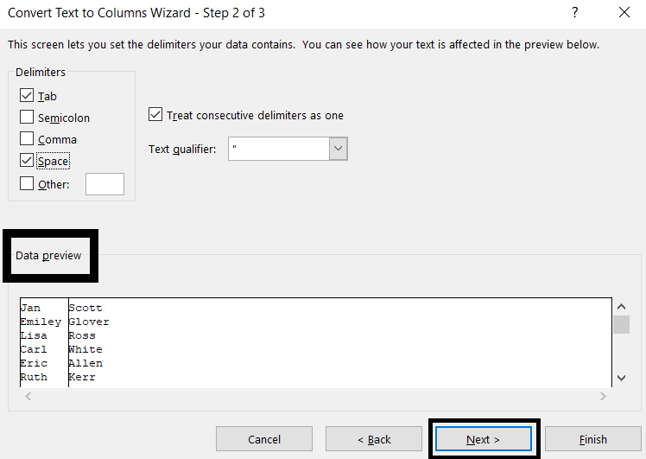Proceed with the Next button

pyautogui.click(x=484, y=439)
